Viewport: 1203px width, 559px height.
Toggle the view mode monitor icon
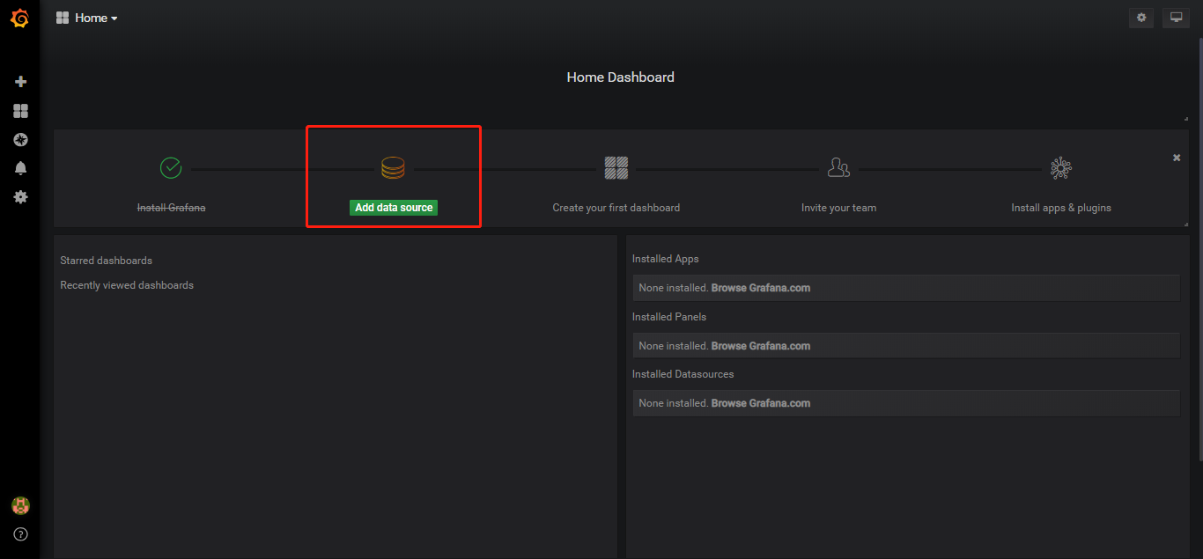1176,18
